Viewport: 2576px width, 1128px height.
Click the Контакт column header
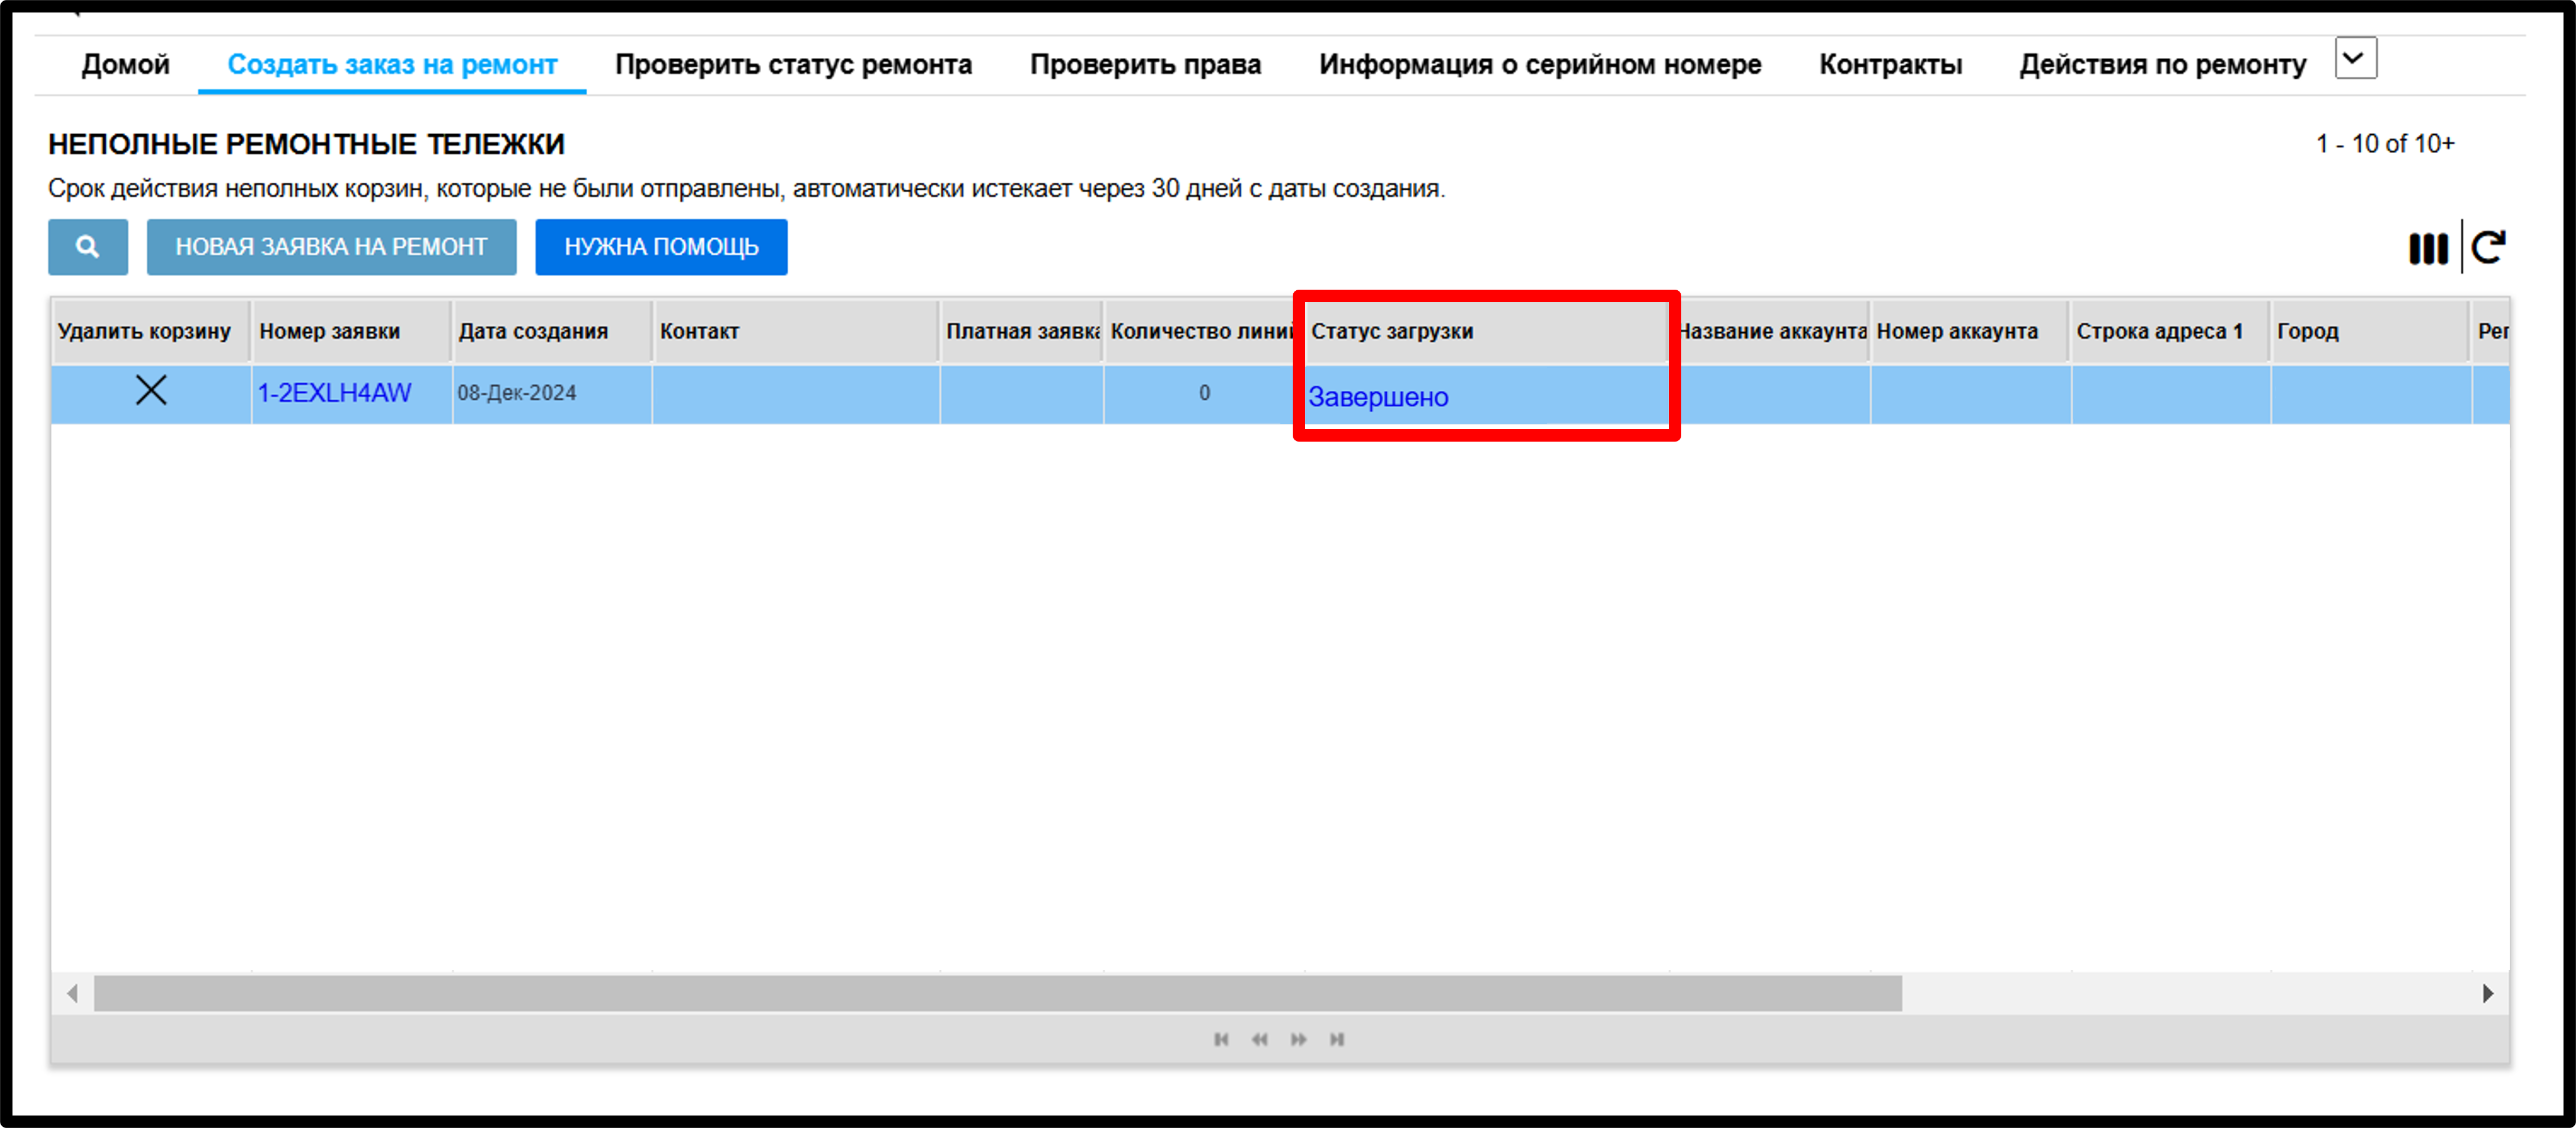(795, 331)
